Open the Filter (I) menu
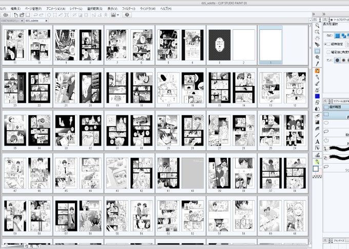349x249 pixels. pyautogui.click(x=128, y=9)
